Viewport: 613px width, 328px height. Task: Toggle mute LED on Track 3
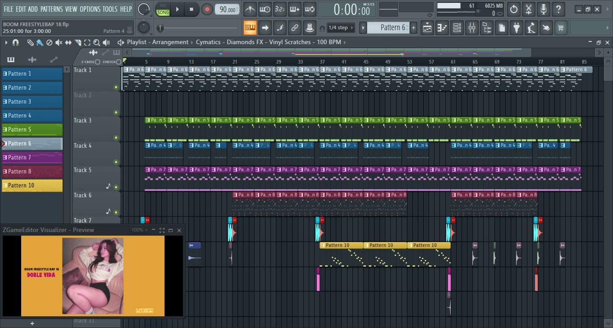116,138
